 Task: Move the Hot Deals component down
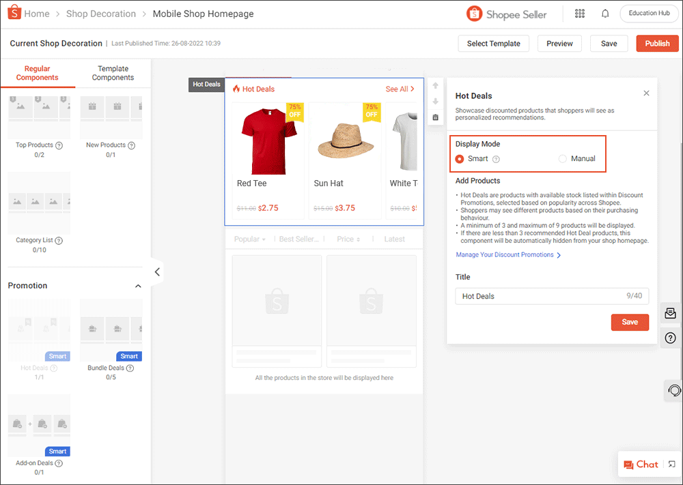tap(435, 100)
